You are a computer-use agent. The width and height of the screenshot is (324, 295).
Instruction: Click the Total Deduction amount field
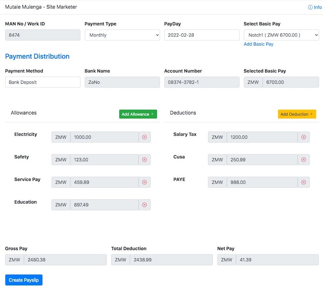[171, 260]
